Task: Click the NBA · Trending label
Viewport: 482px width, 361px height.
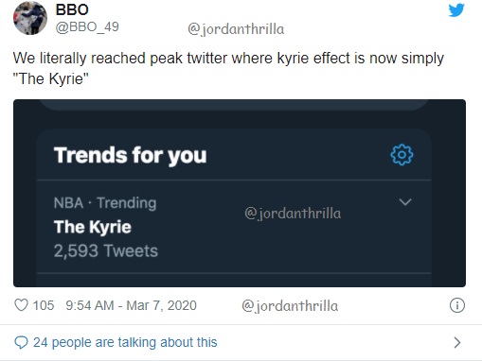Action: (105, 203)
